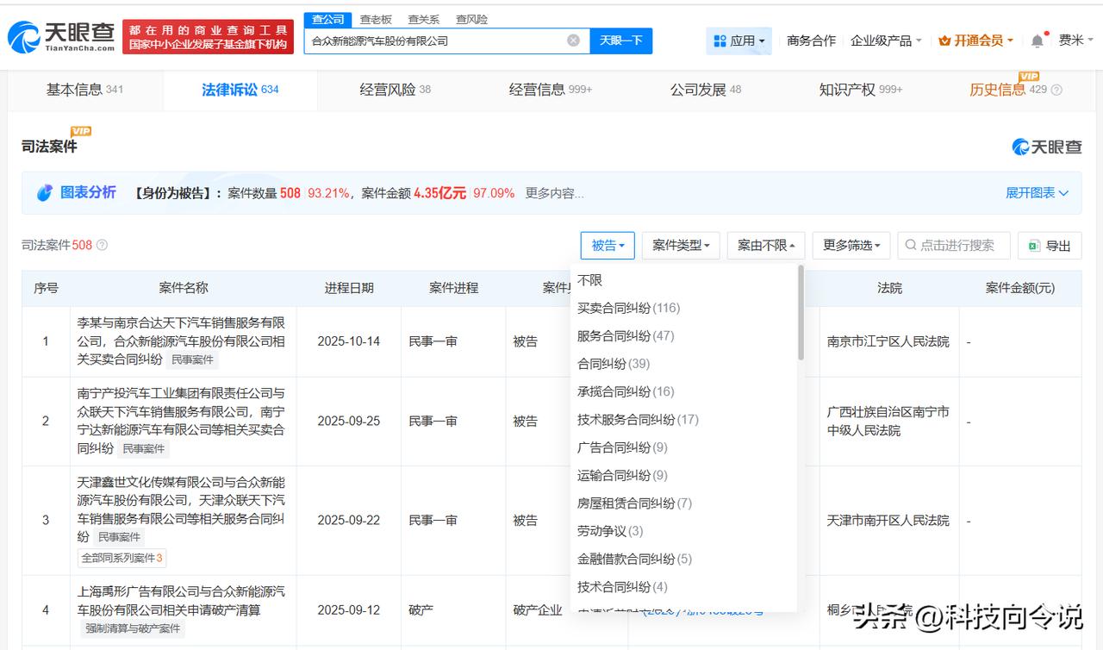Open the 被告 identity filter dropdown
The height and width of the screenshot is (650, 1103).
608,246
